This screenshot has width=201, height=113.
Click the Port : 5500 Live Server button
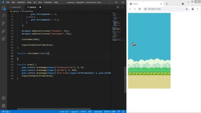110,112
